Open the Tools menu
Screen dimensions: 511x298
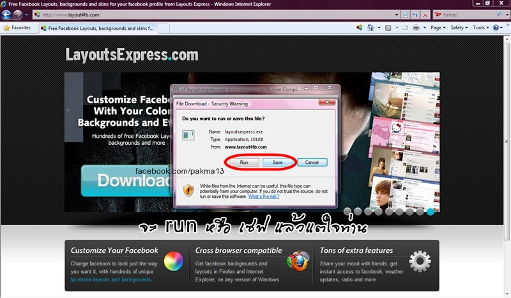(x=481, y=27)
